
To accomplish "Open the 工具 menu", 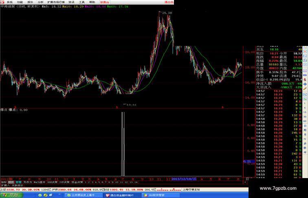I will (x=82, y=2).
